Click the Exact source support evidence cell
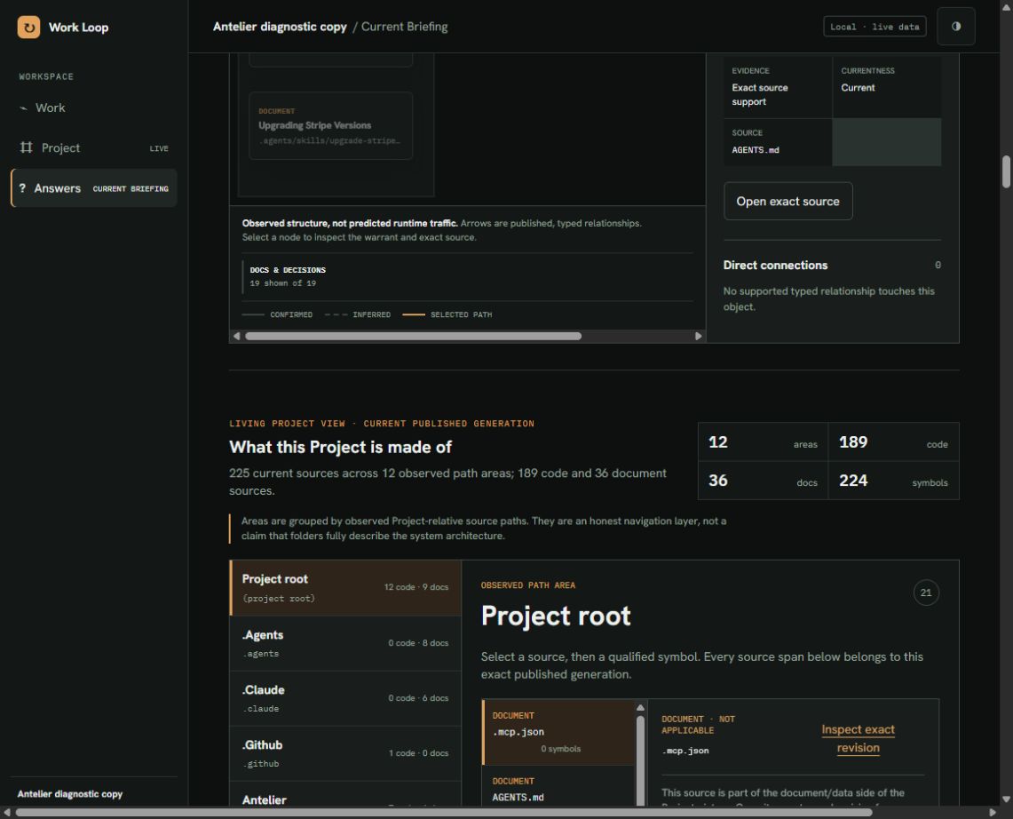1013x819 pixels. click(x=778, y=87)
